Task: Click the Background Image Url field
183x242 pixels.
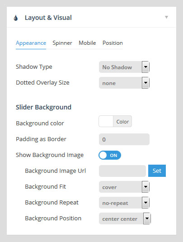Action: (x=122, y=171)
